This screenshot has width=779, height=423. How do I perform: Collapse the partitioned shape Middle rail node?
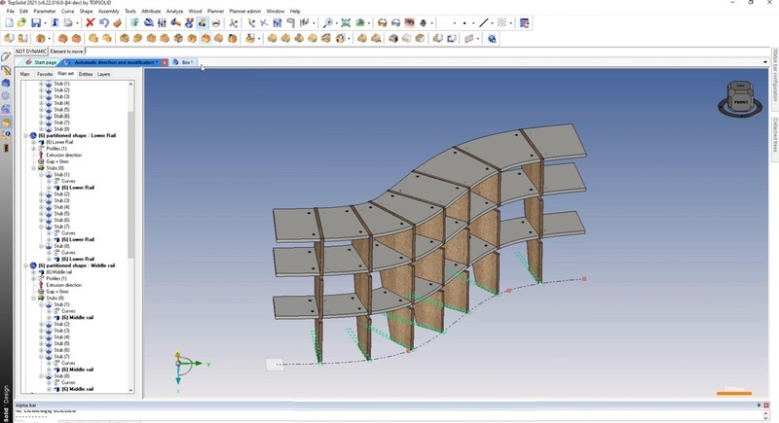[26, 265]
